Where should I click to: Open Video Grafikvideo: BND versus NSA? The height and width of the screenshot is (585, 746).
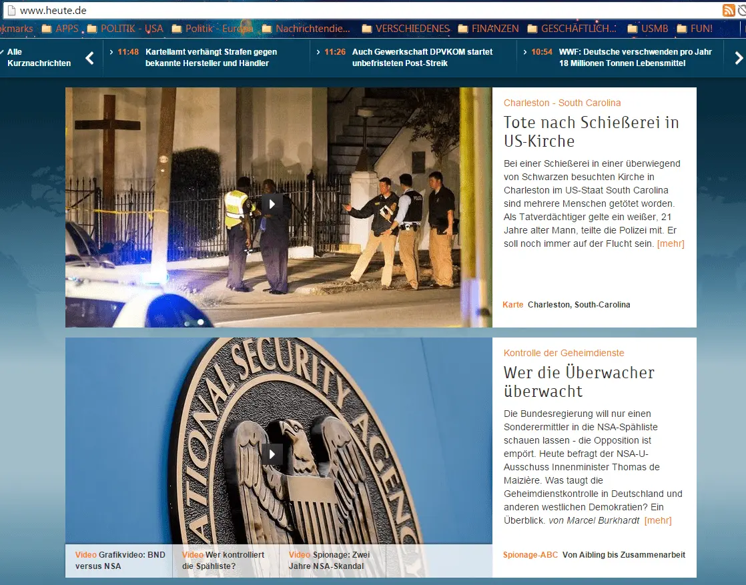120,560
